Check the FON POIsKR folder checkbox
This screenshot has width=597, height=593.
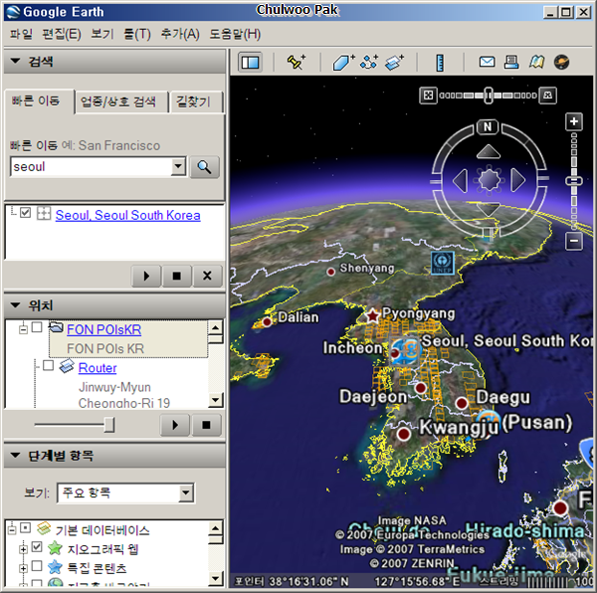tap(37, 327)
